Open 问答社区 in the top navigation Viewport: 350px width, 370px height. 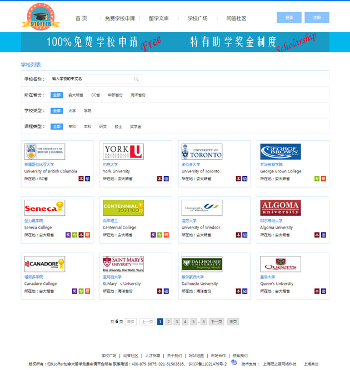click(237, 18)
